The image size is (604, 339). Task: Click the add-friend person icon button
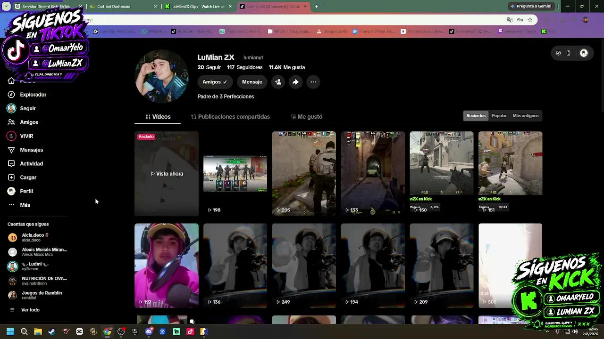click(x=278, y=82)
